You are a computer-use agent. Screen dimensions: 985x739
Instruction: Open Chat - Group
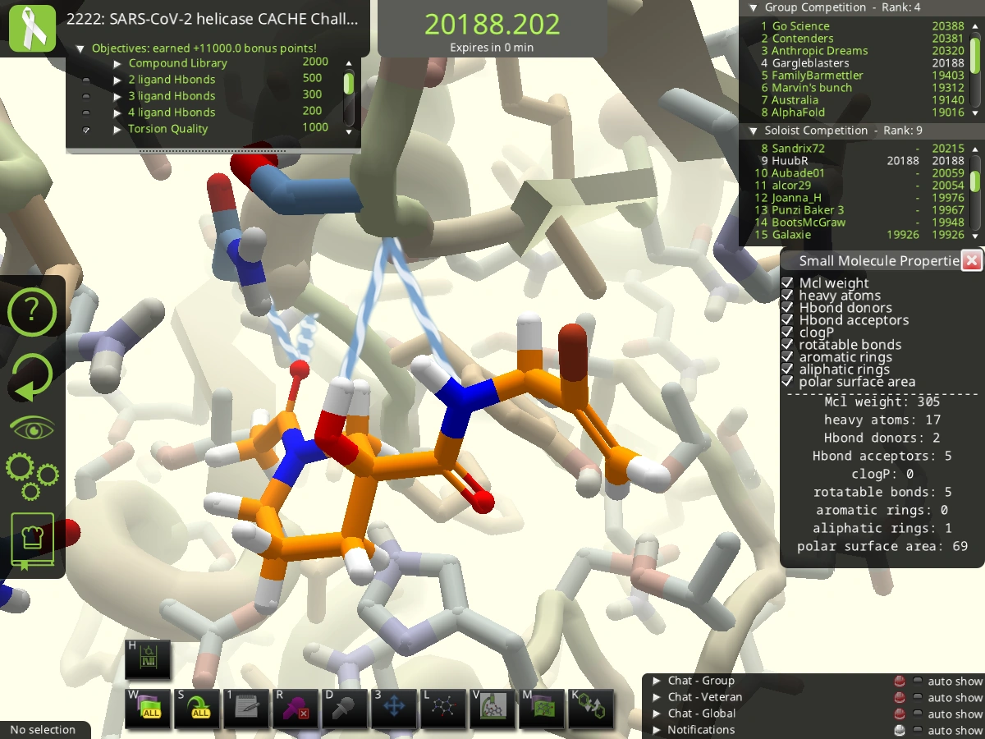pyautogui.click(x=655, y=681)
